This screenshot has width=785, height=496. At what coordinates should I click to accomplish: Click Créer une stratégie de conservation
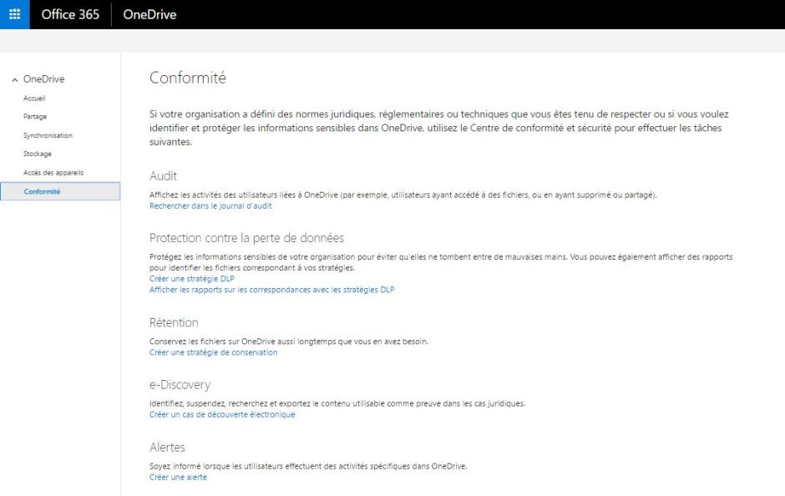point(213,352)
